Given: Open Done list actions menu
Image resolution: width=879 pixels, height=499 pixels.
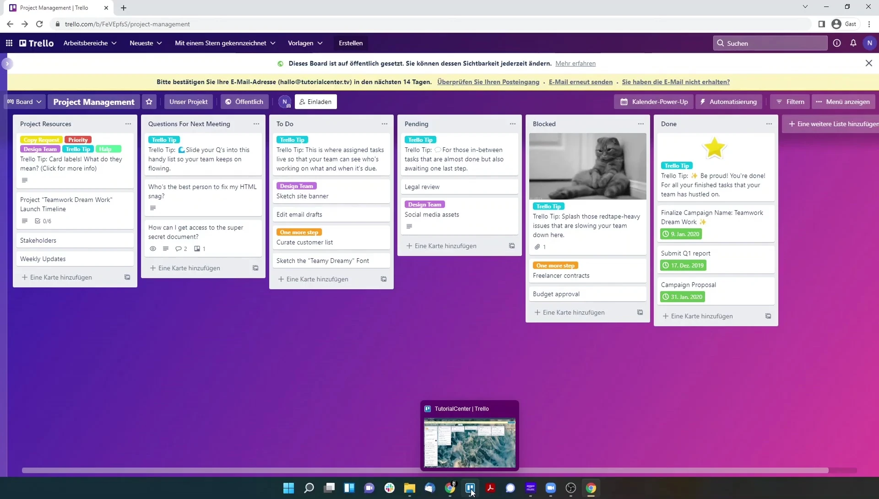Looking at the screenshot, I should [769, 124].
